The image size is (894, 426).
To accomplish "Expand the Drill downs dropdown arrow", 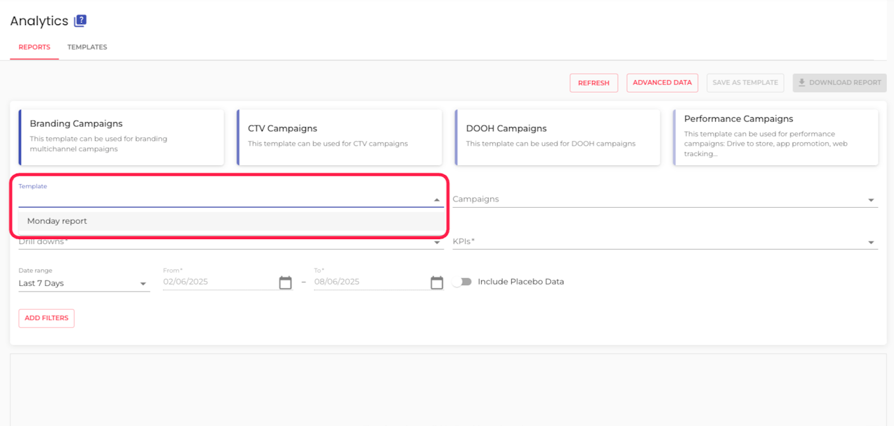I will tap(437, 243).
